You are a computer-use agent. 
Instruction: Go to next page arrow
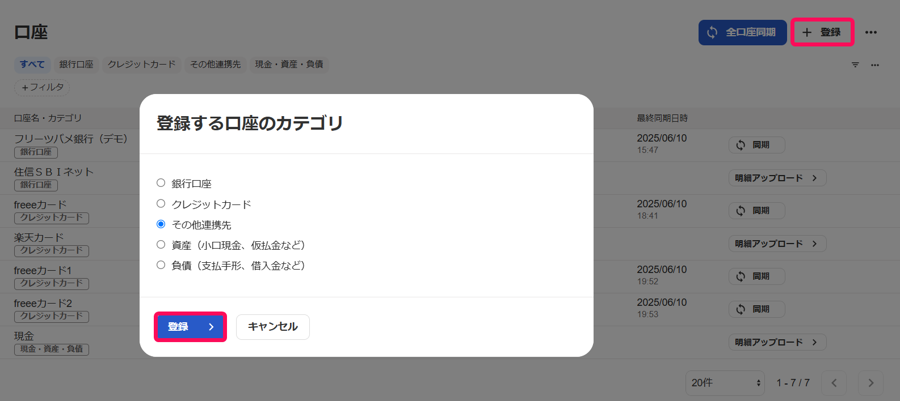871,383
